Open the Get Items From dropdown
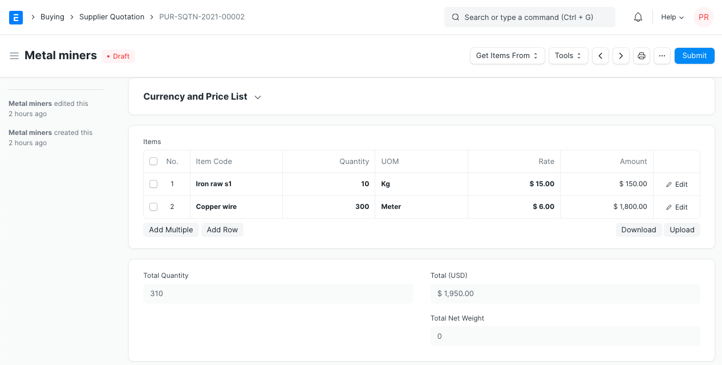Viewport: 722px width, 365px height. coord(507,56)
